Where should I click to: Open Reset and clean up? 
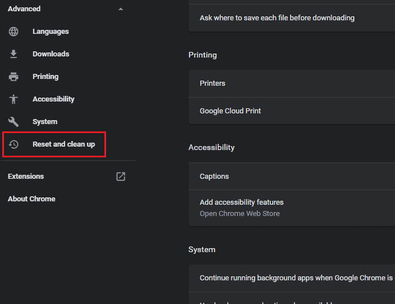click(64, 144)
